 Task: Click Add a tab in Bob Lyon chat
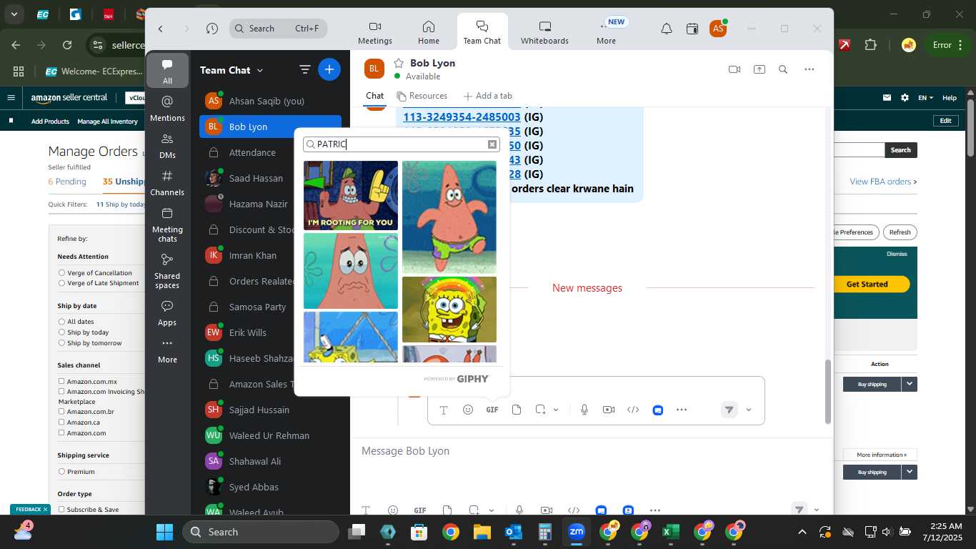pos(487,96)
